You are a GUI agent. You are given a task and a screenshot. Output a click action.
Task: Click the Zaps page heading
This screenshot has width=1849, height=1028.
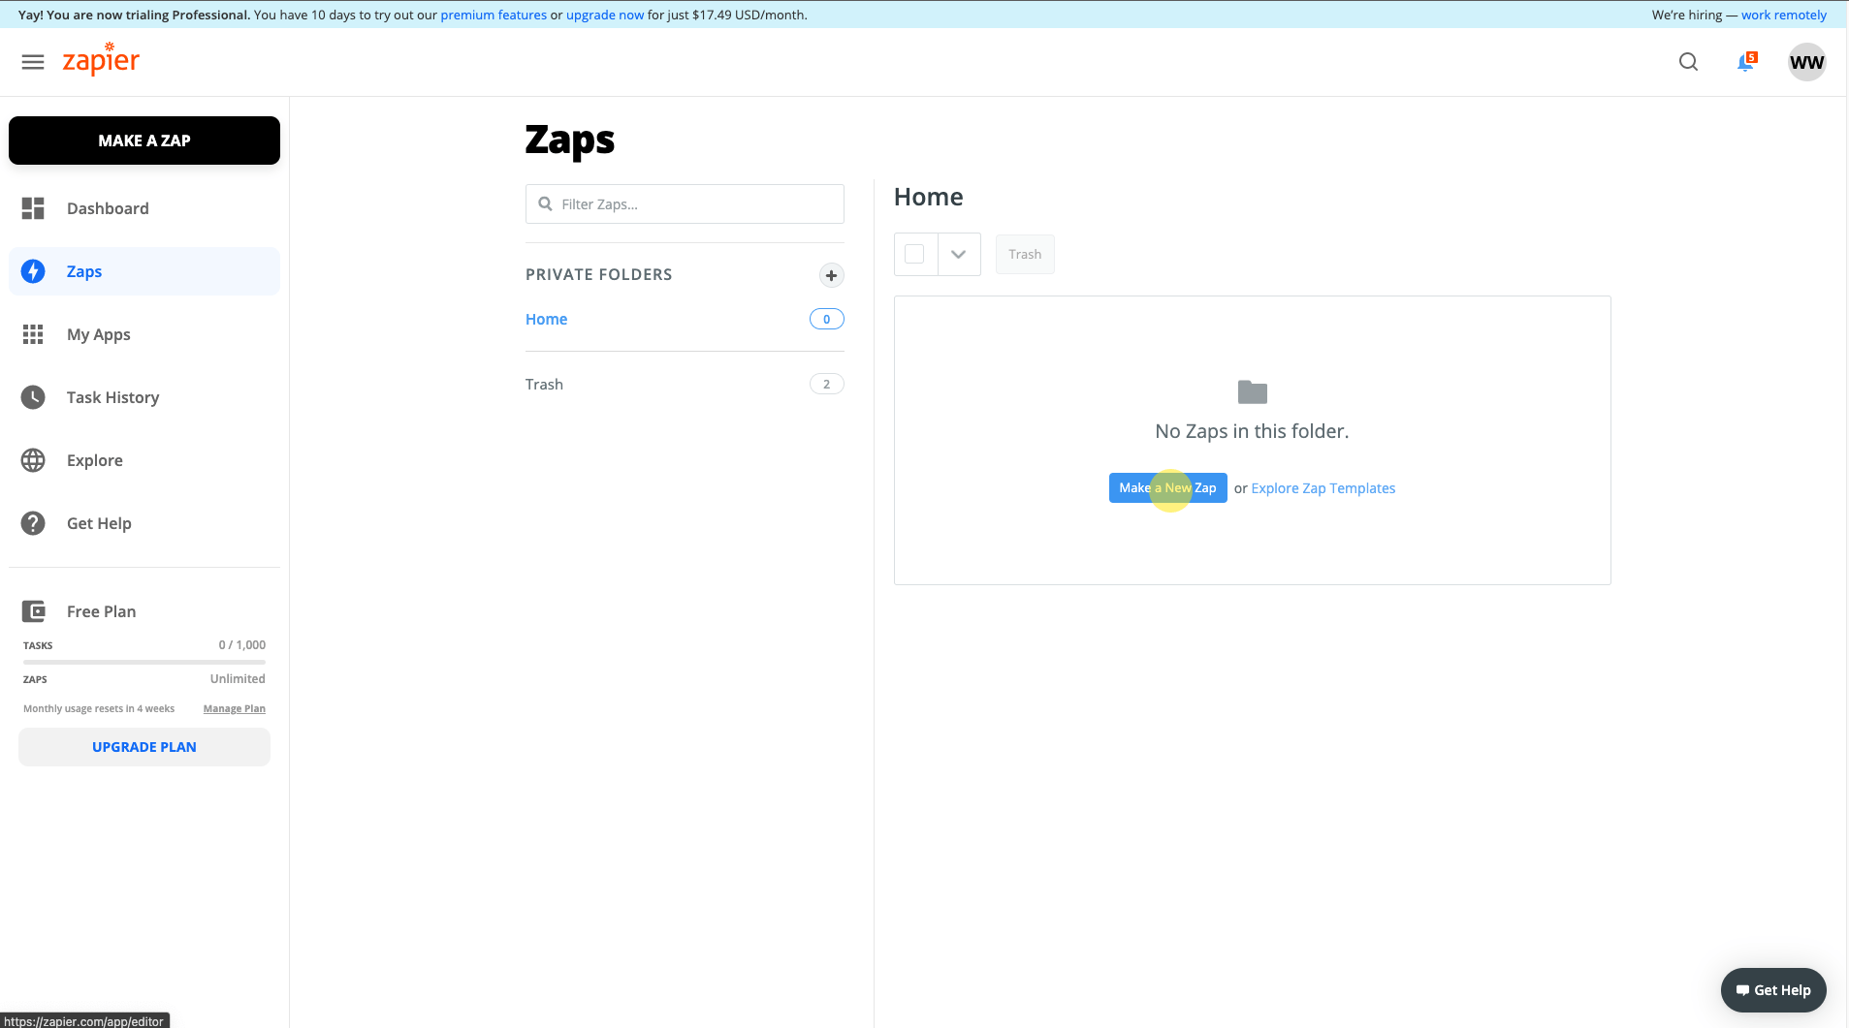pyautogui.click(x=570, y=140)
